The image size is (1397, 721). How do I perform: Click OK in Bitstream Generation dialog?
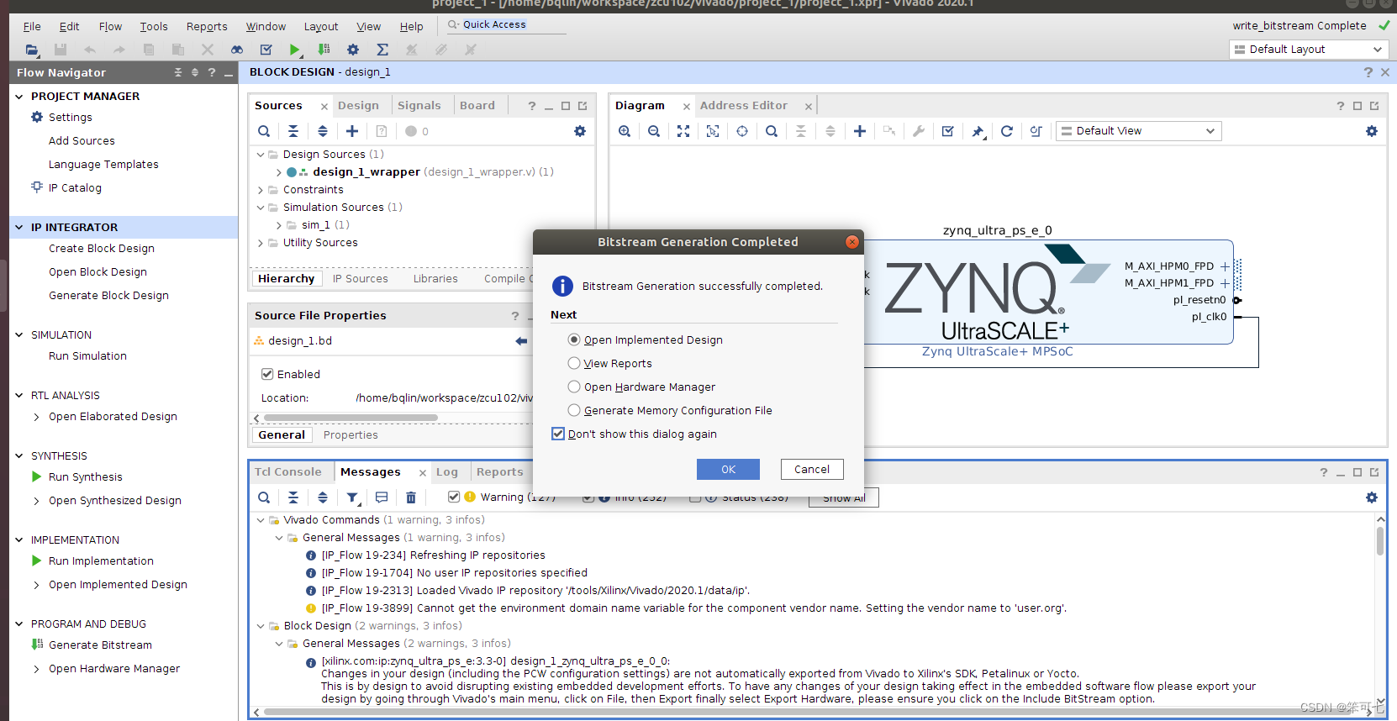point(728,469)
